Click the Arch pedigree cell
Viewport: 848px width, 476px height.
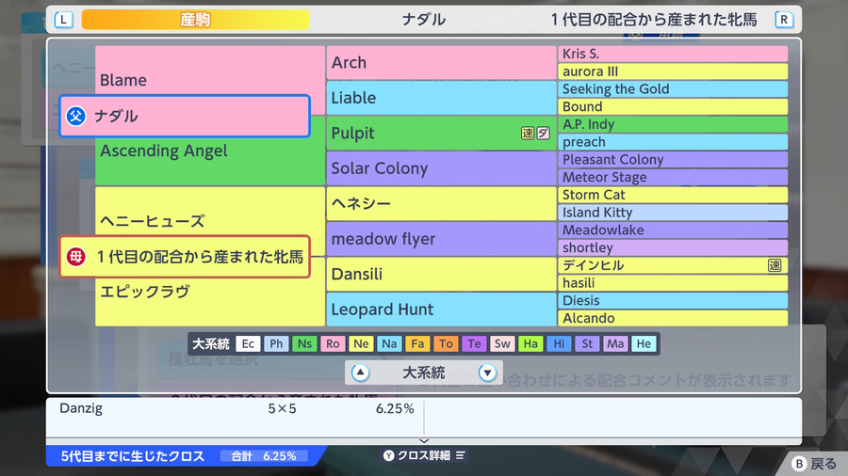coord(441,63)
